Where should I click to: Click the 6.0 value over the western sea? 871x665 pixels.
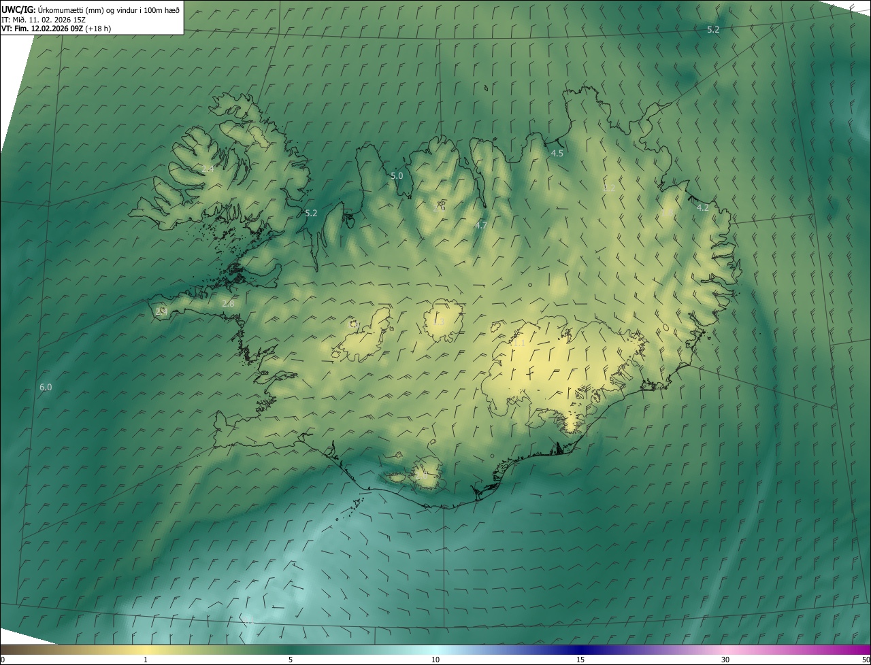tap(46, 388)
